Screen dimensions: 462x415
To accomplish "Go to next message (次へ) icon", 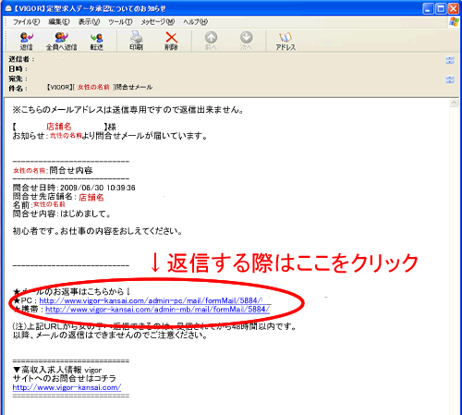I will [246, 41].
